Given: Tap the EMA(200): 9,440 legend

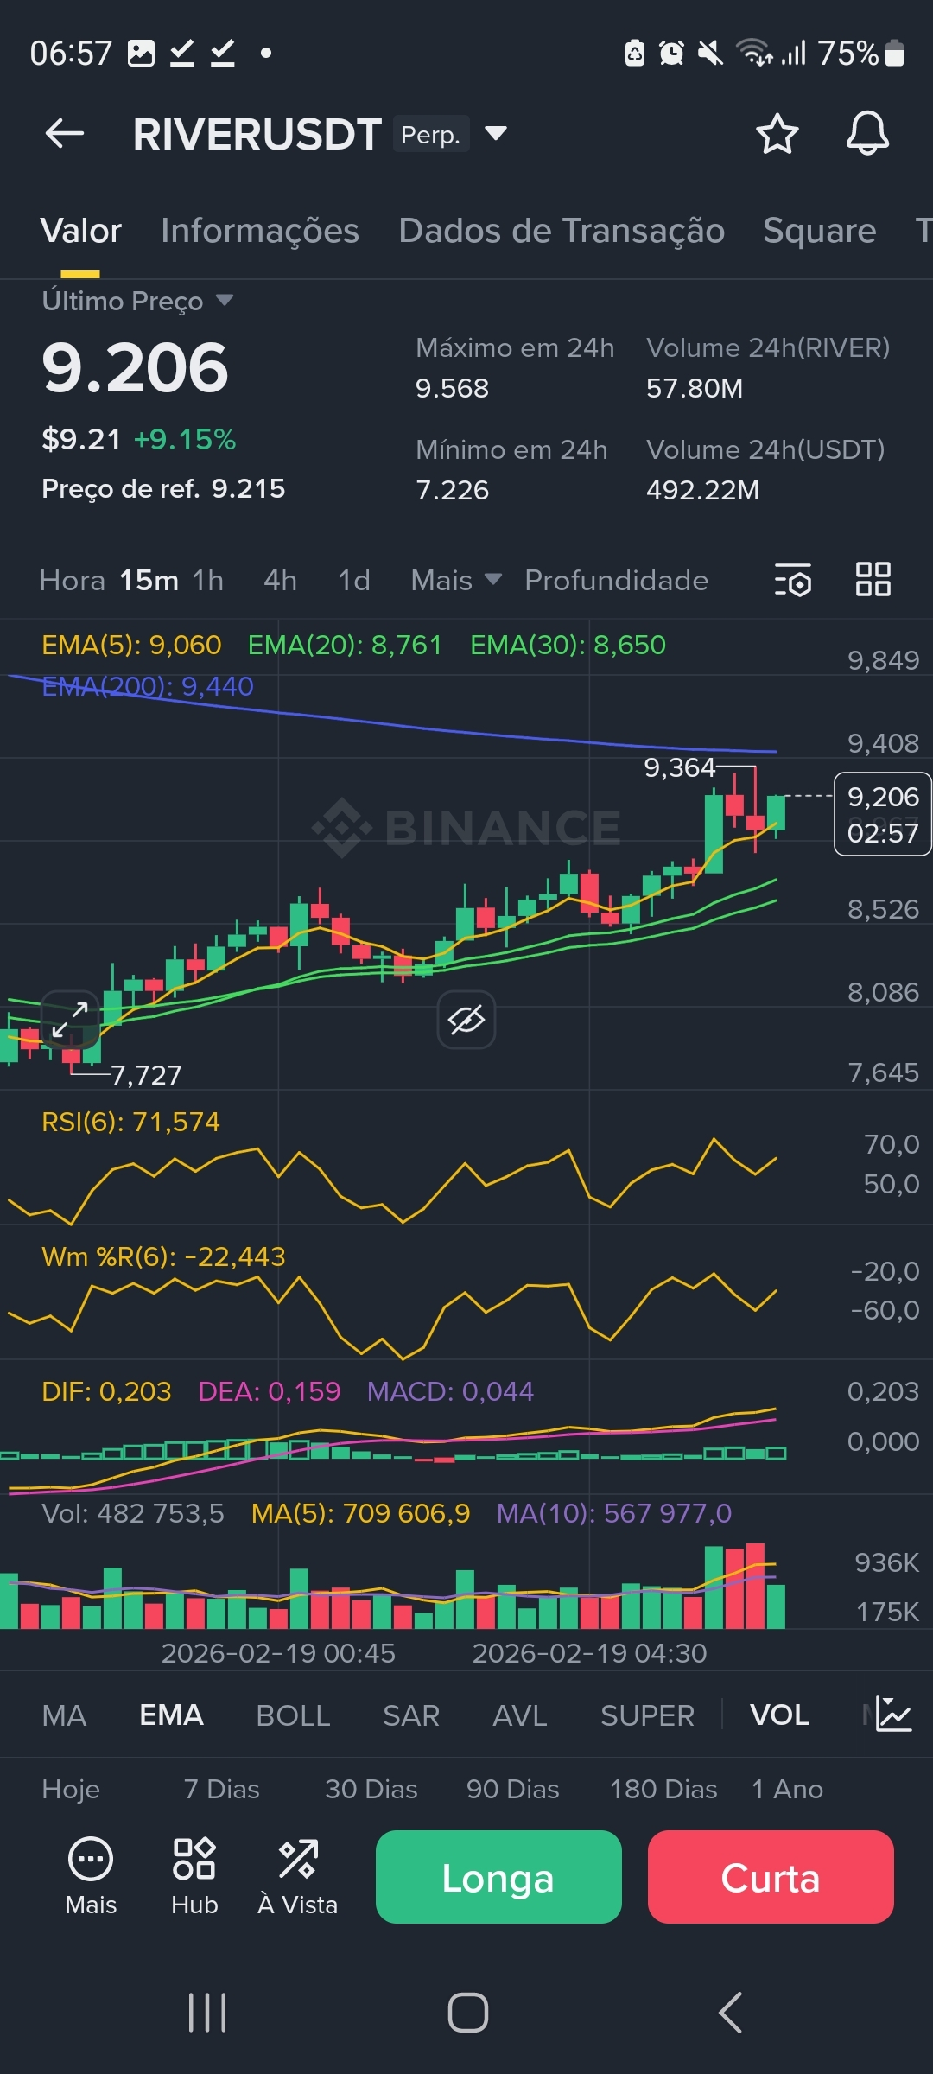Looking at the screenshot, I should [148, 686].
